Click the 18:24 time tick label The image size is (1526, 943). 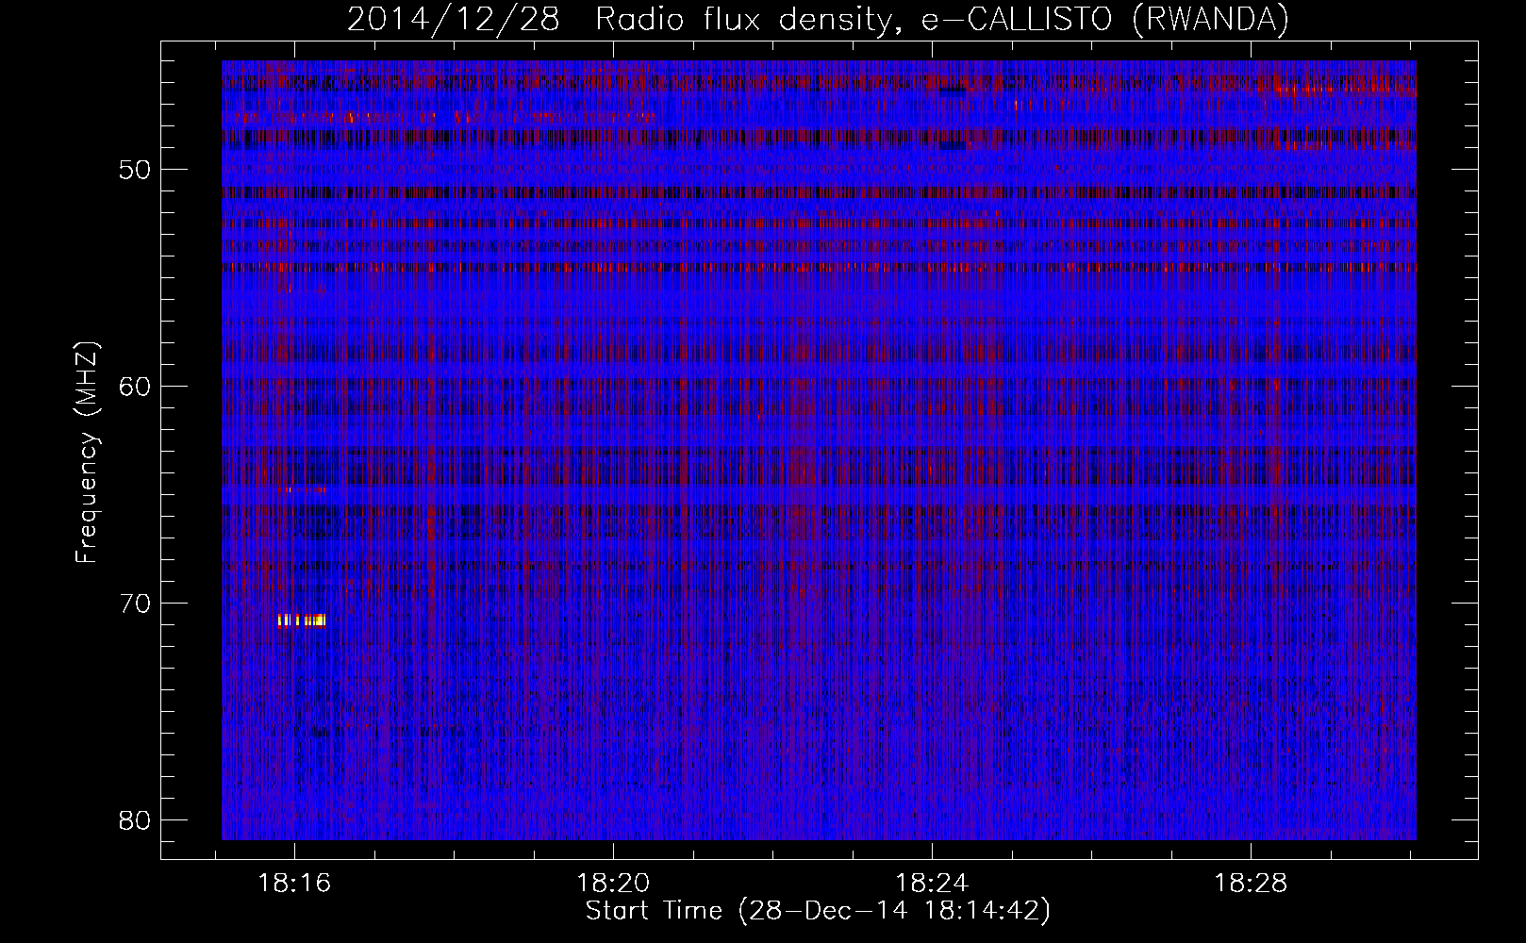[932, 884]
